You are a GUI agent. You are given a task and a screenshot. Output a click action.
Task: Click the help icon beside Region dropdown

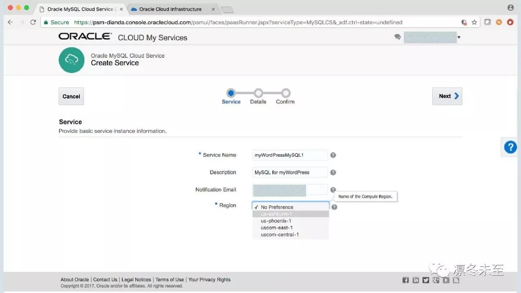click(334, 207)
